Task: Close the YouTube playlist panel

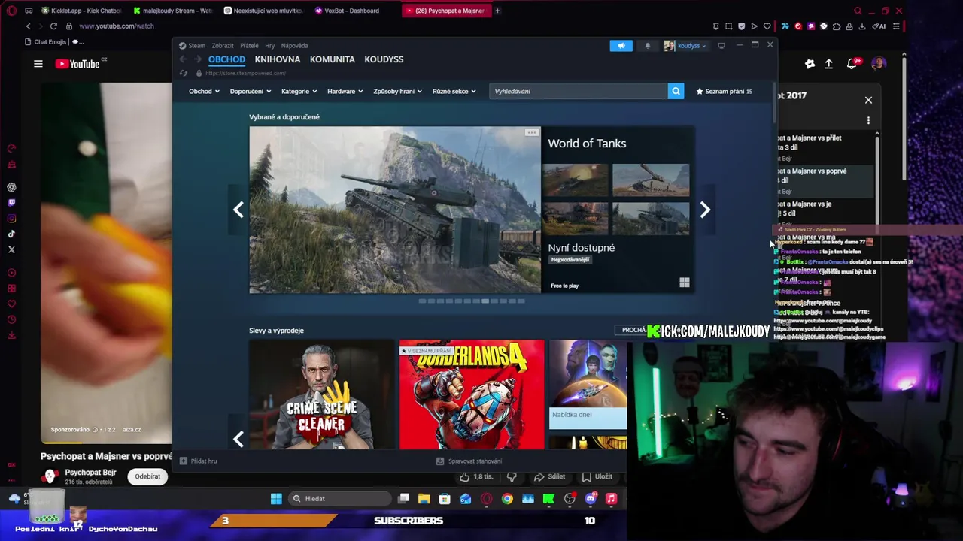Action: (x=868, y=100)
